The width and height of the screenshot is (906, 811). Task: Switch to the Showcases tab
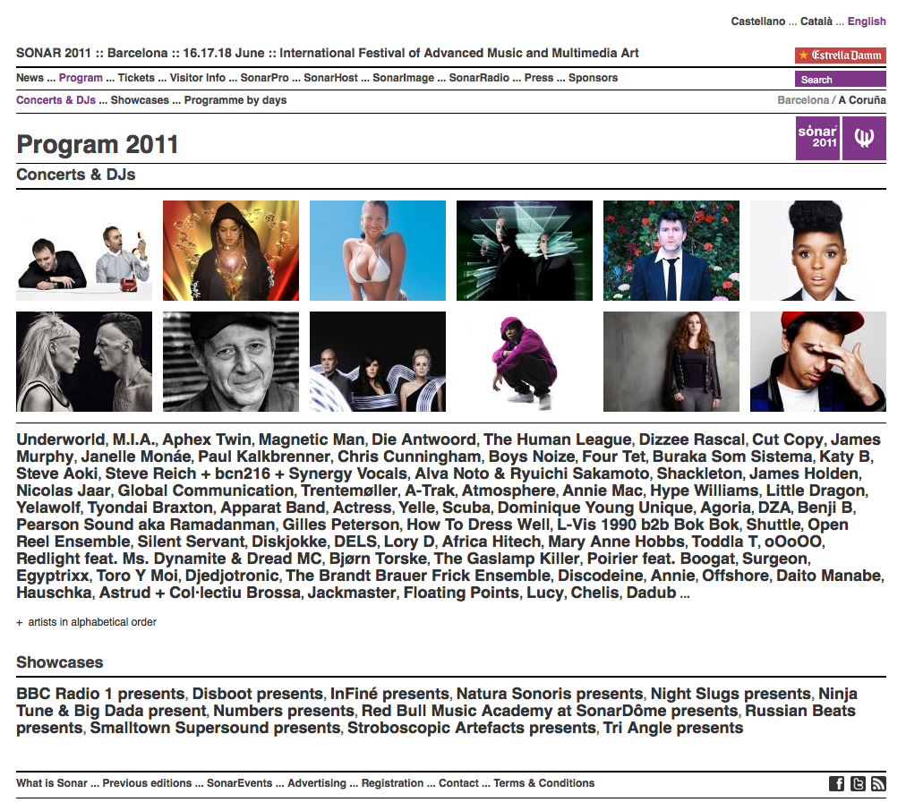tap(140, 100)
